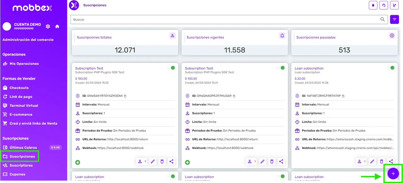The width and height of the screenshot is (403, 183).
Task: Edit first Subscription Test using pencil icon
Action: 153,162
